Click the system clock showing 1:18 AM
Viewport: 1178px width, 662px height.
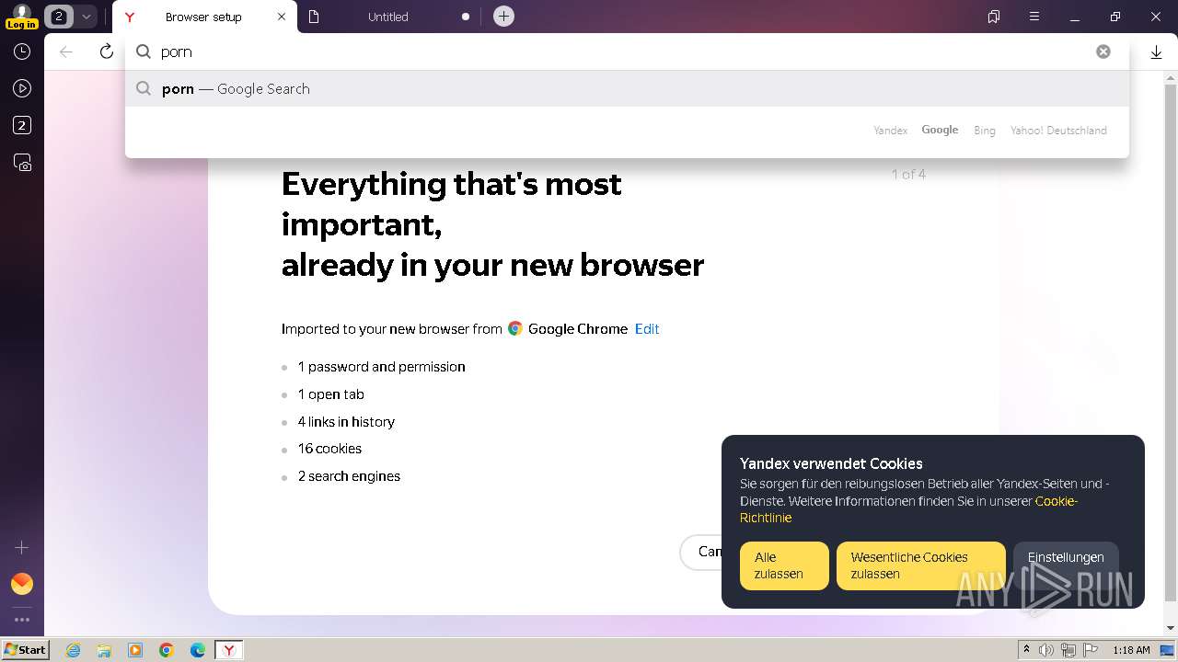click(1131, 650)
